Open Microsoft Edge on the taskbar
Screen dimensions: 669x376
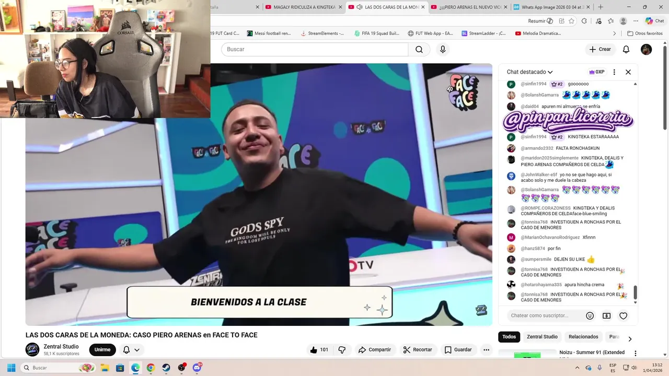click(x=135, y=368)
